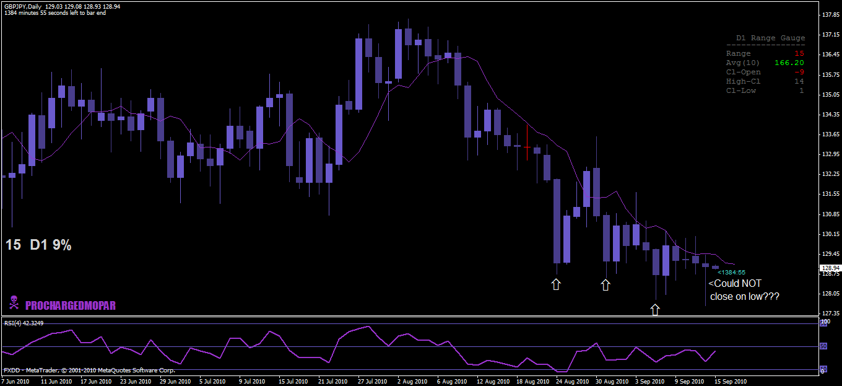Click price axis label 133.65
842x386 pixels.
click(830, 134)
